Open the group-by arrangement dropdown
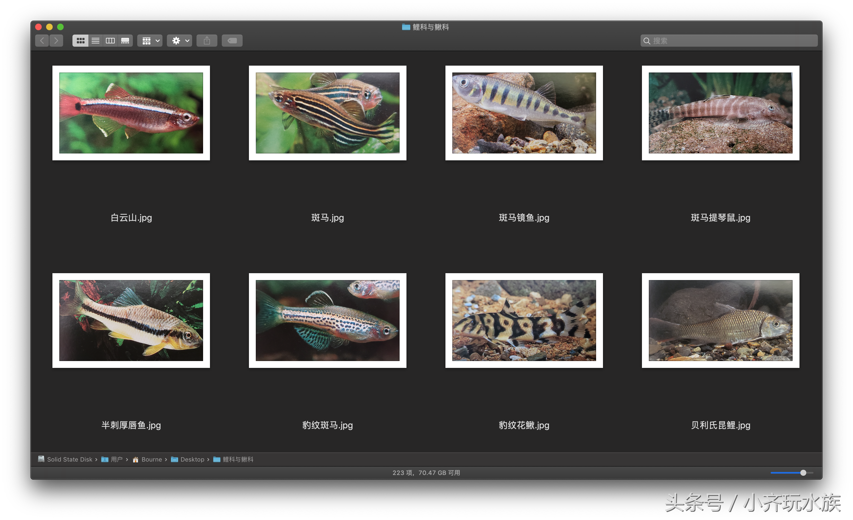Viewport: 853px width, 520px height. point(150,41)
